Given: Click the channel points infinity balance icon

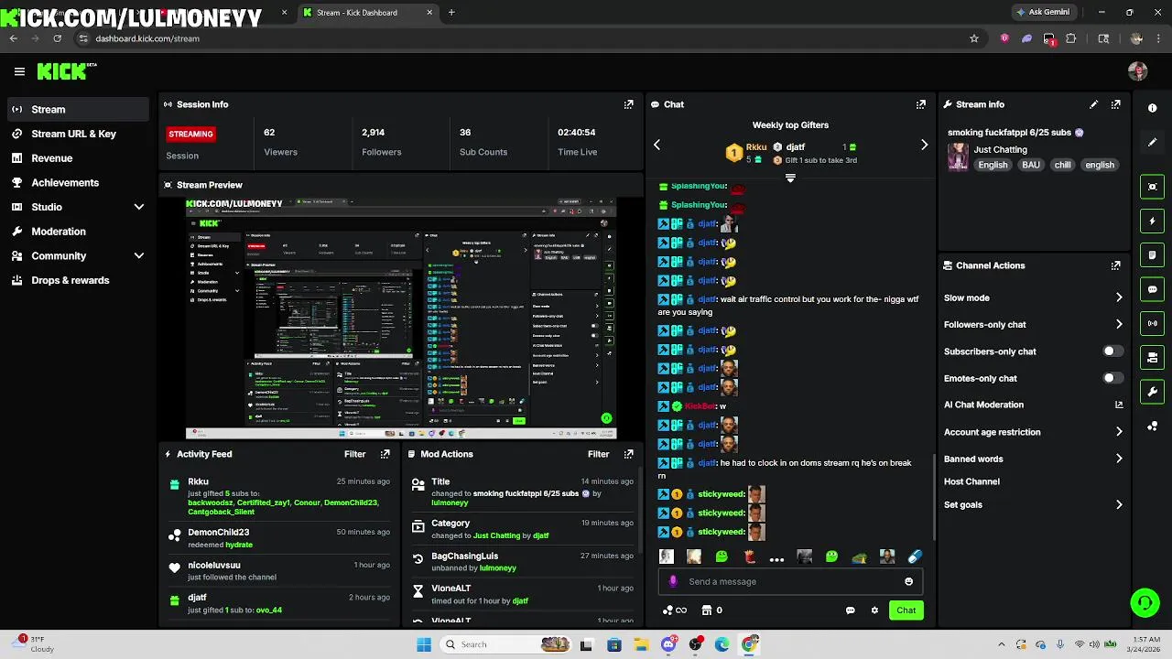Looking at the screenshot, I should (x=675, y=610).
